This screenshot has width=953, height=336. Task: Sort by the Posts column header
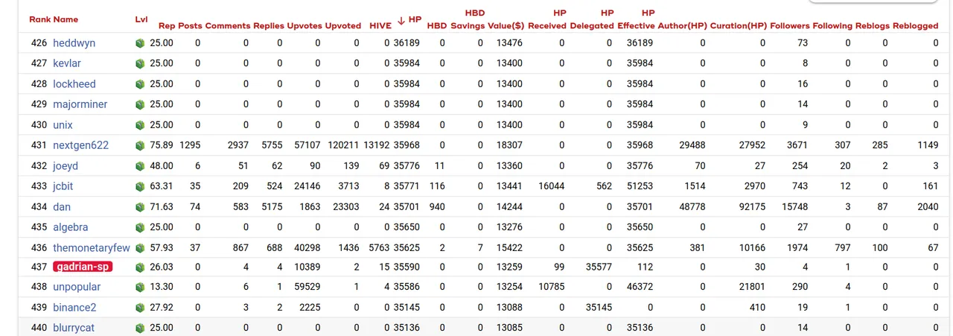189,25
